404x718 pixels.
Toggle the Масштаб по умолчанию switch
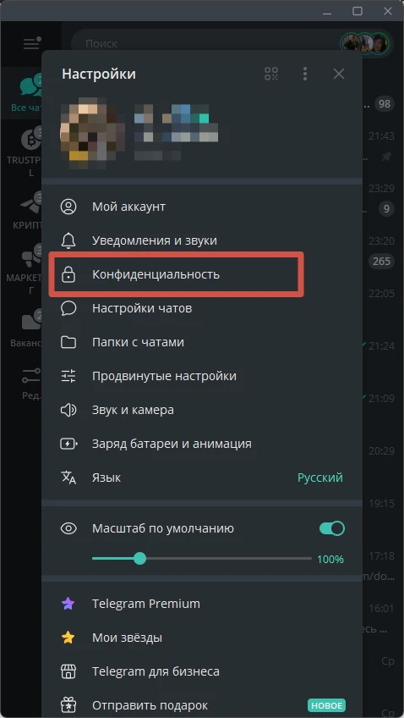[x=332, y=528]
